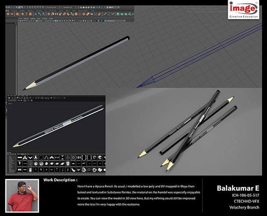Switch to the Rendering shelf tab
Image resolution: width=267 pixels, height=216 pixels.
(39, 11)
